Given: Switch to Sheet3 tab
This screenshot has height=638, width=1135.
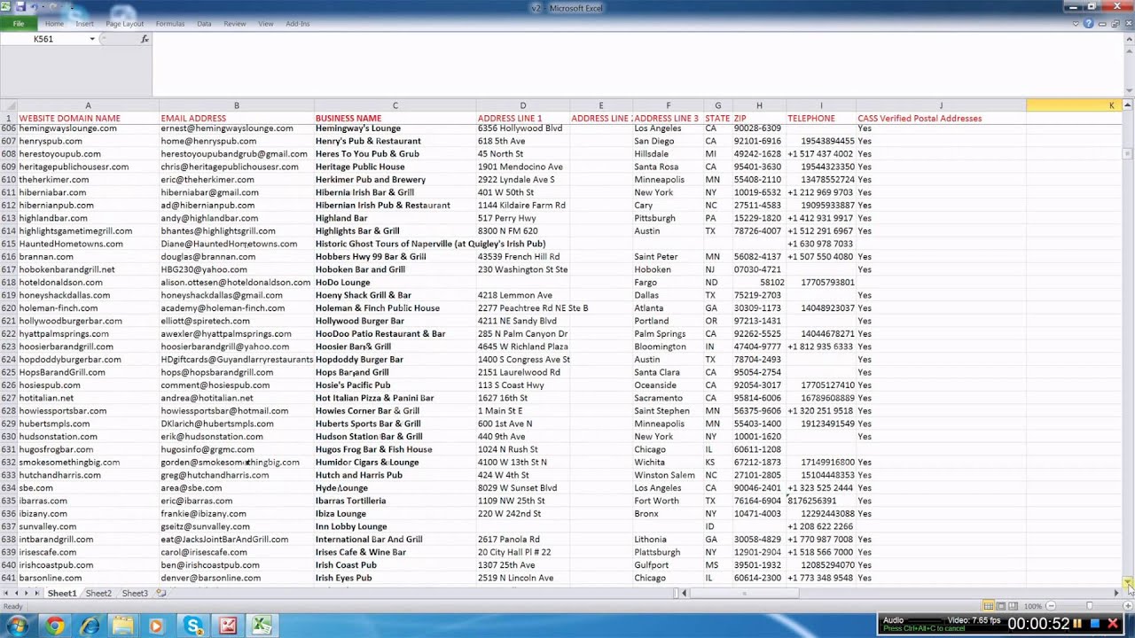Looking at the screenshot, I should (x=135, y=593).
